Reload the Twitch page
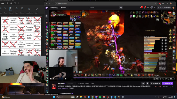This screenshot has width=177, height=99. (x=53, y=4)
